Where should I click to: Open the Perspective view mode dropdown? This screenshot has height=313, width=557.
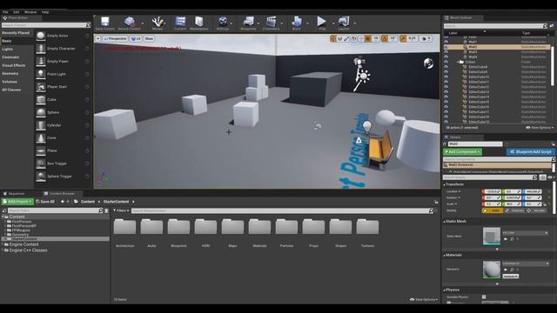[115, 38]
